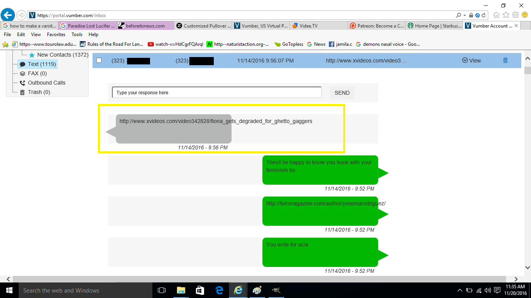Open Outbound Calls in the sidebar
Image resolution: width=531 pixels, height=298 pixels.
[x=42, y=83]
